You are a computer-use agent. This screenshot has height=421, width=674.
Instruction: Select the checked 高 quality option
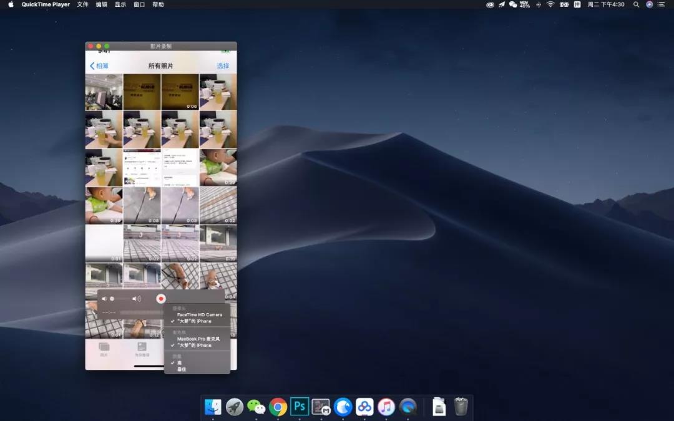click(179, 362)
